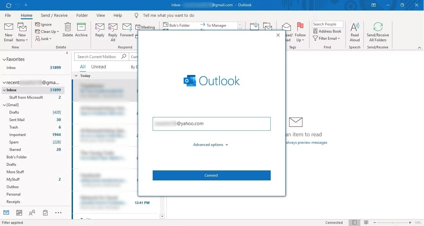
Task: Open the Customize Quick Access Toolbar arrow
Action: (26, 5)
